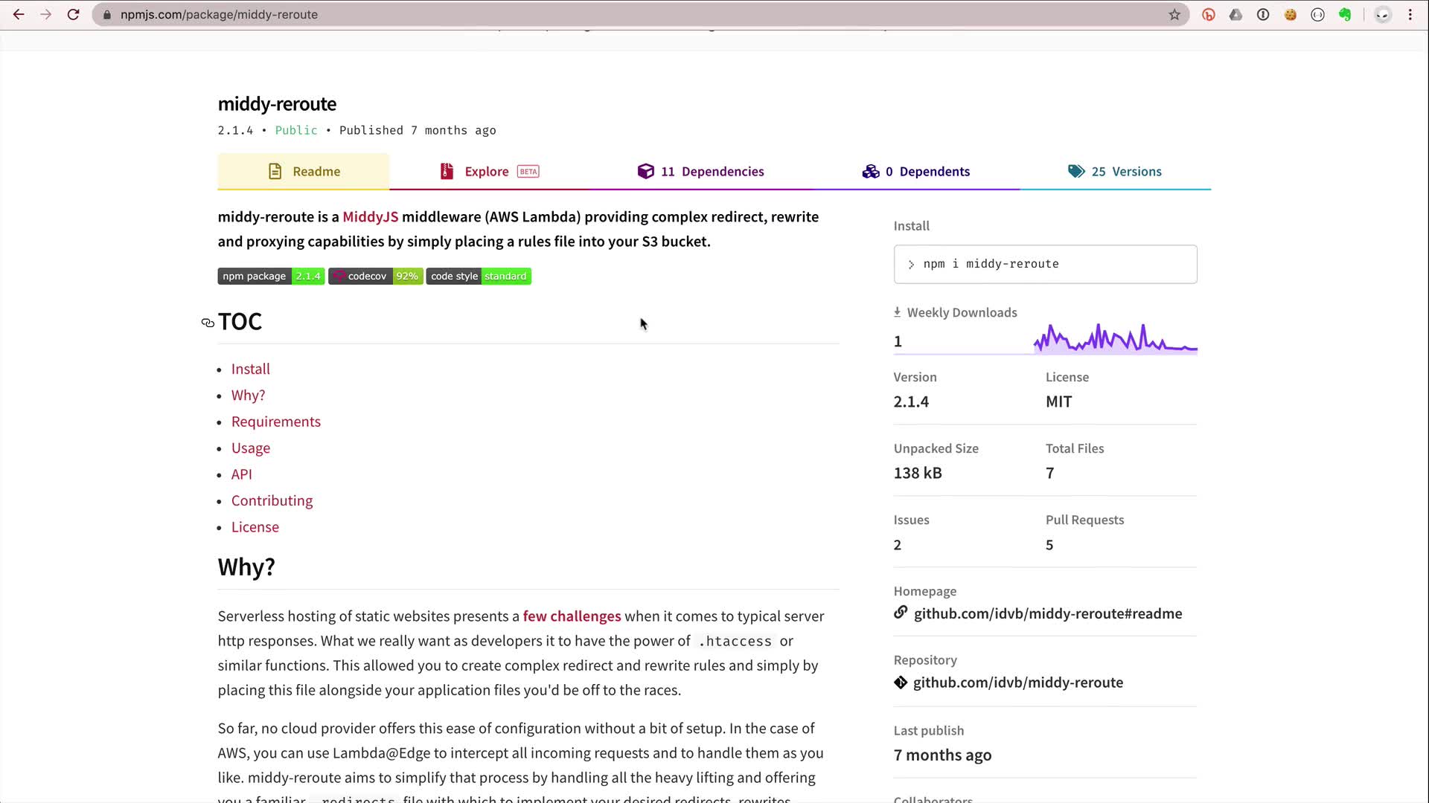Open the 25 Versions tab

tap(1115, 172)
